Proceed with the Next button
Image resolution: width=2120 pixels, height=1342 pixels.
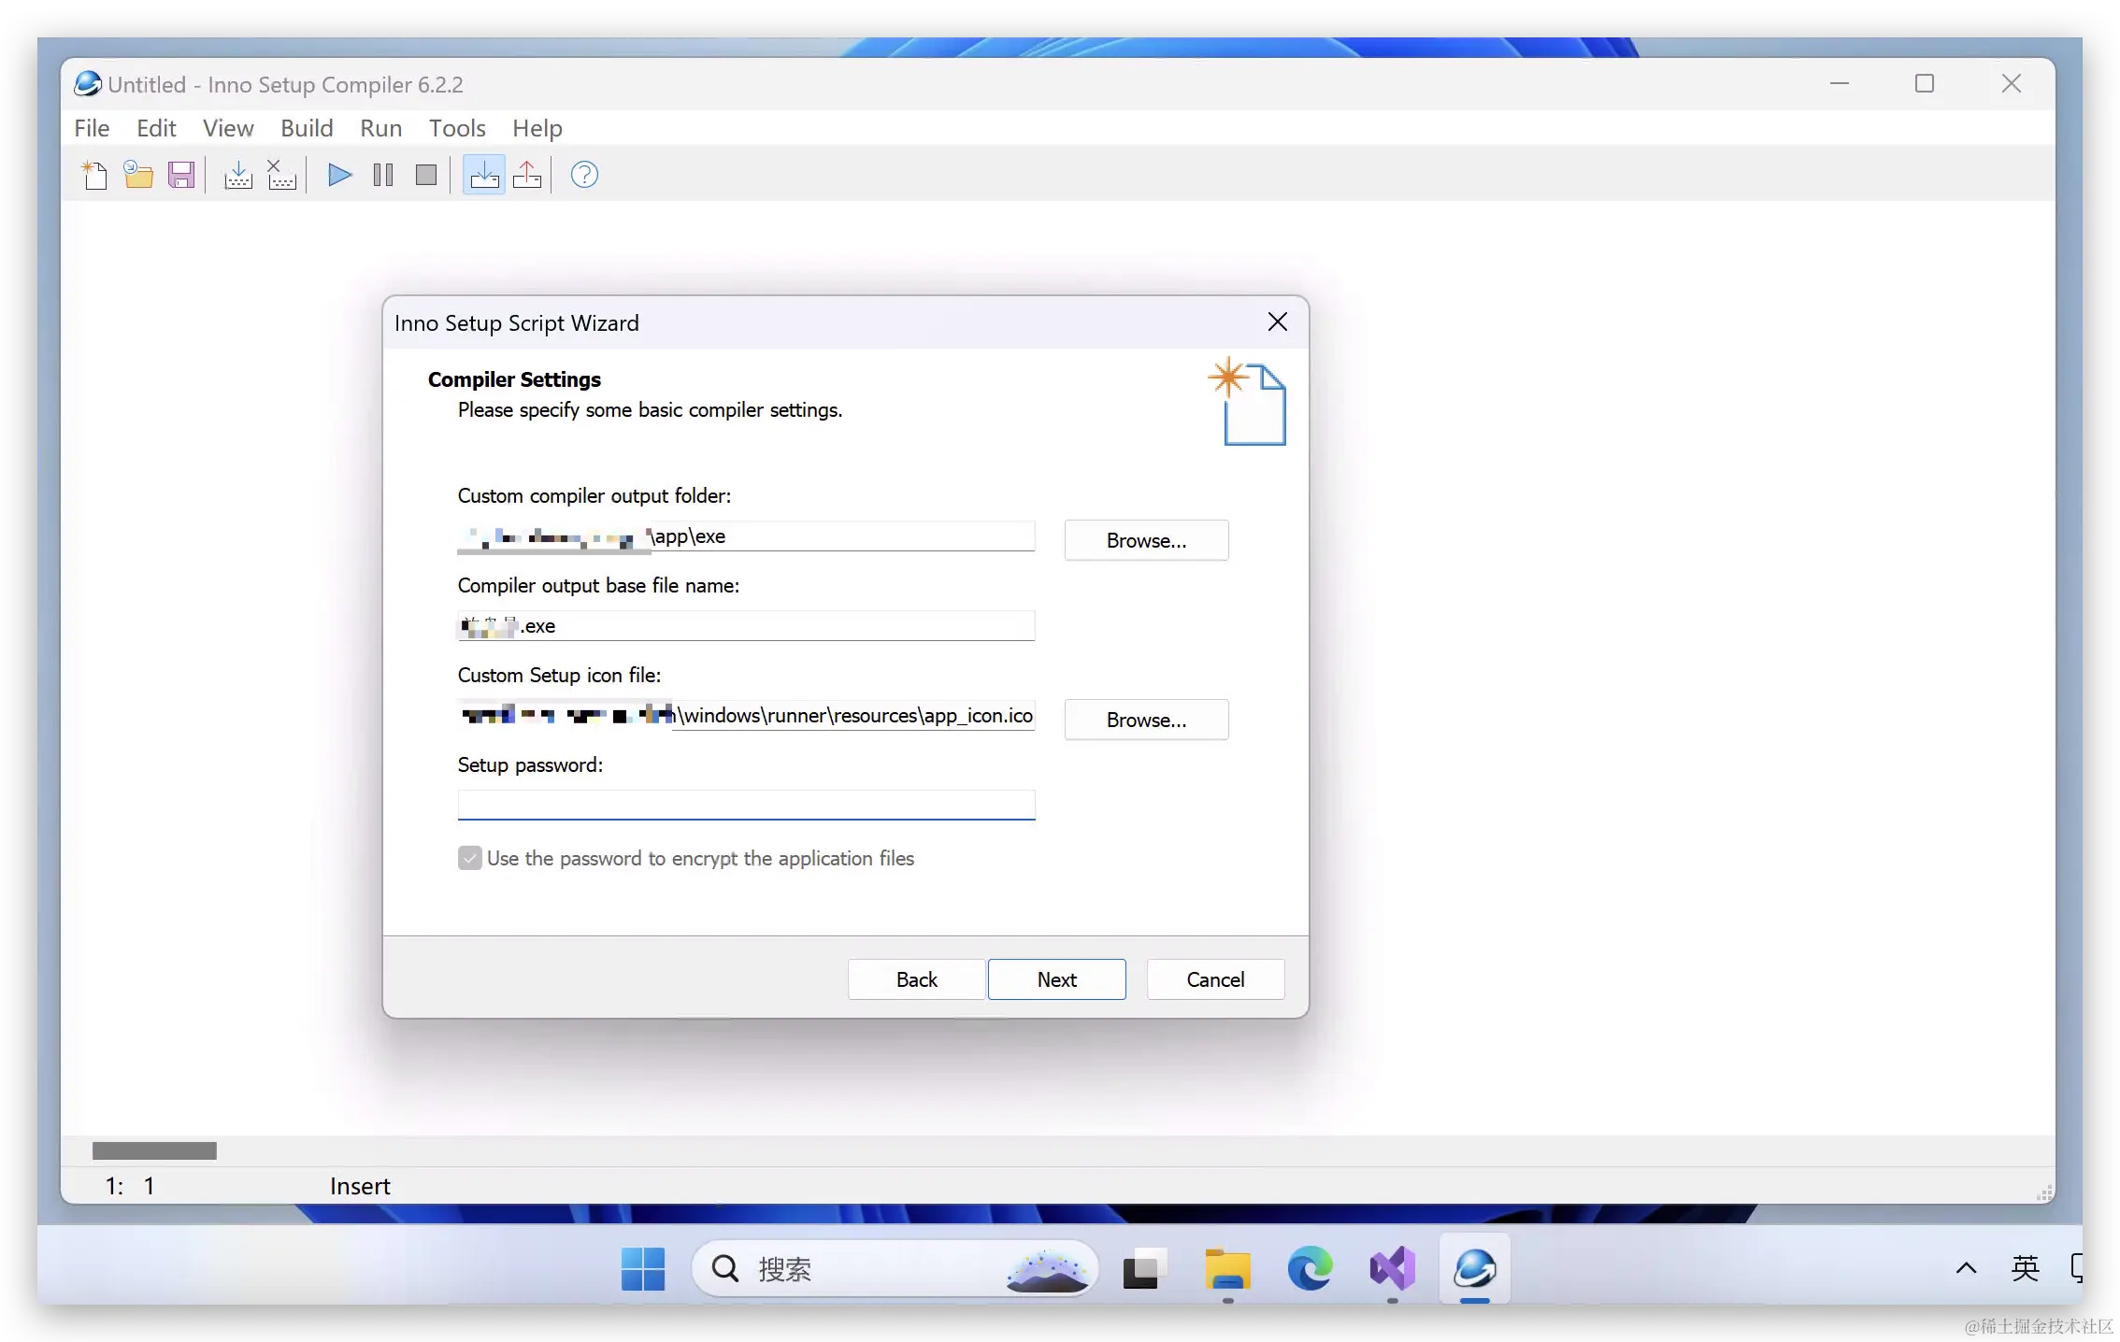(x=1056, y=979)
